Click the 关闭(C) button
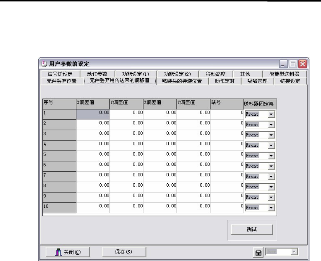Screen dimensions: 321x261 [68, 252]
